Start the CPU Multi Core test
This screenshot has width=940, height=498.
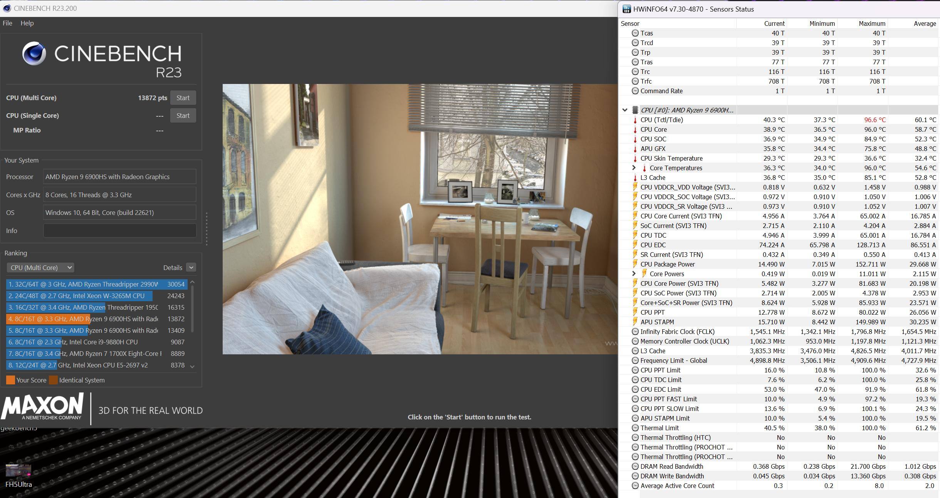(x=183, y=98)
